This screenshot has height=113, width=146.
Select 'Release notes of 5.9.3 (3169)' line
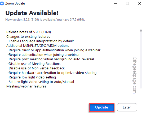(29, 32)
